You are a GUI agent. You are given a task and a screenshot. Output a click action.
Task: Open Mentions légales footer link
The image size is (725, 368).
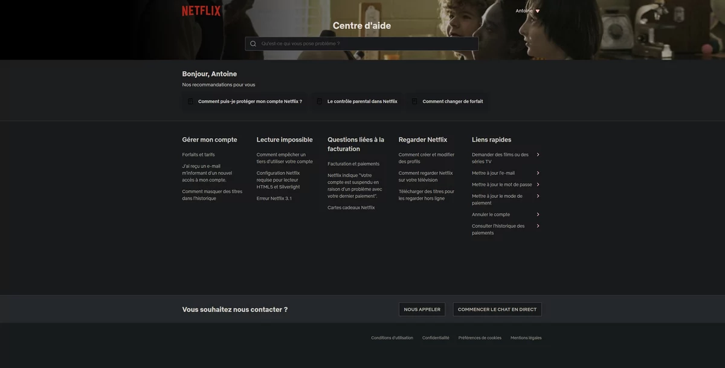(x=526, y=338)
